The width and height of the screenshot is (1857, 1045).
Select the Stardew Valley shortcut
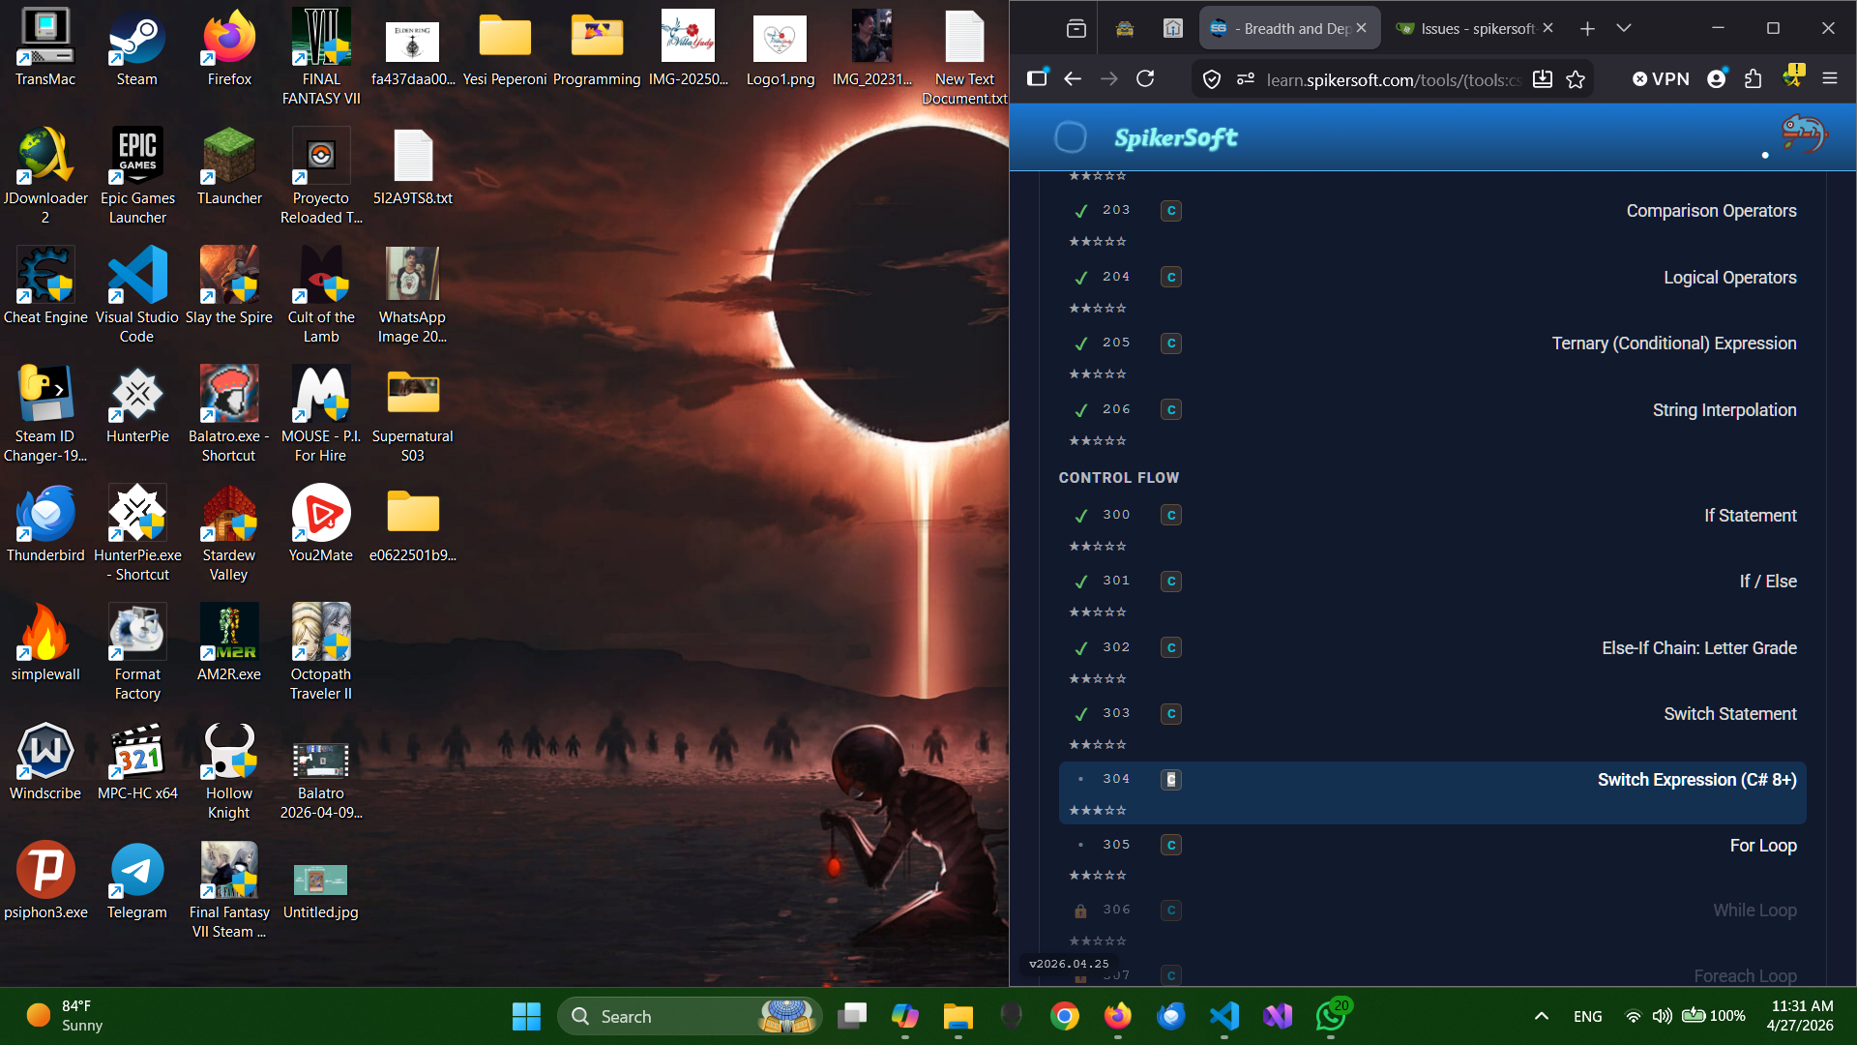point(229,533)
